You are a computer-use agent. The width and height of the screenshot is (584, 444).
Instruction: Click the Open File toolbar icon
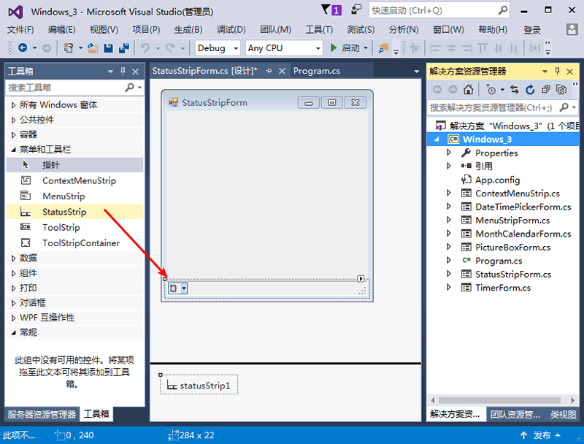(93, 47)
